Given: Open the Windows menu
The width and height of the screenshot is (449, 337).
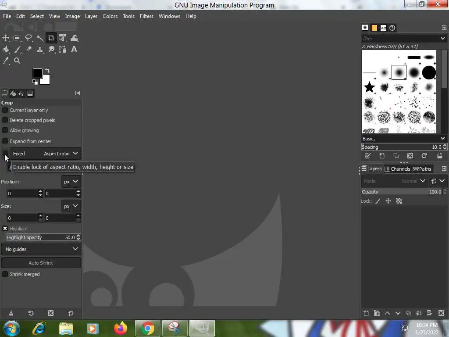Looking at the screenshot, I should tap(170, 16).
